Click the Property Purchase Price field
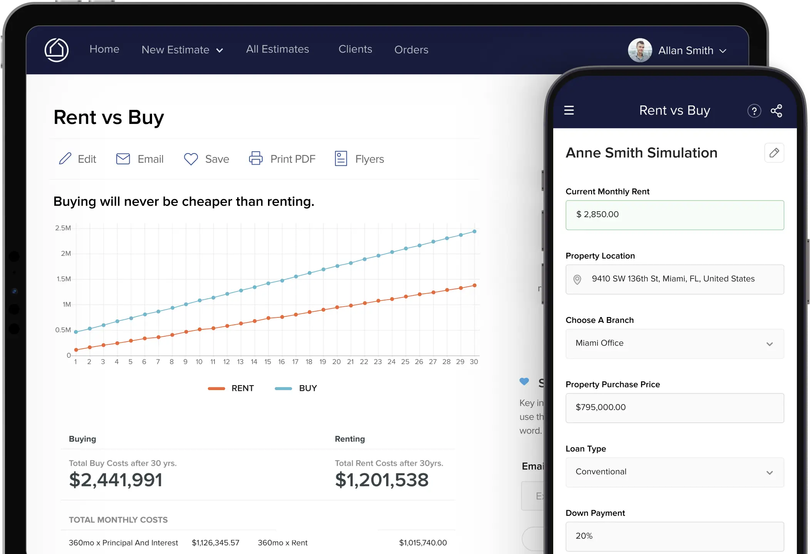The width and height of the screenshot is (810, 554). point(674,408)
